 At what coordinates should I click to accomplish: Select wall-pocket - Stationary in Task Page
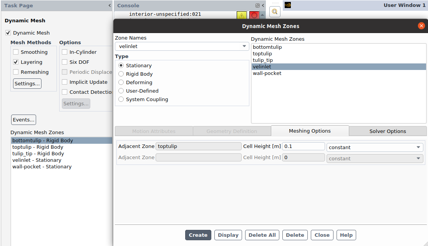tap(62, 166)
